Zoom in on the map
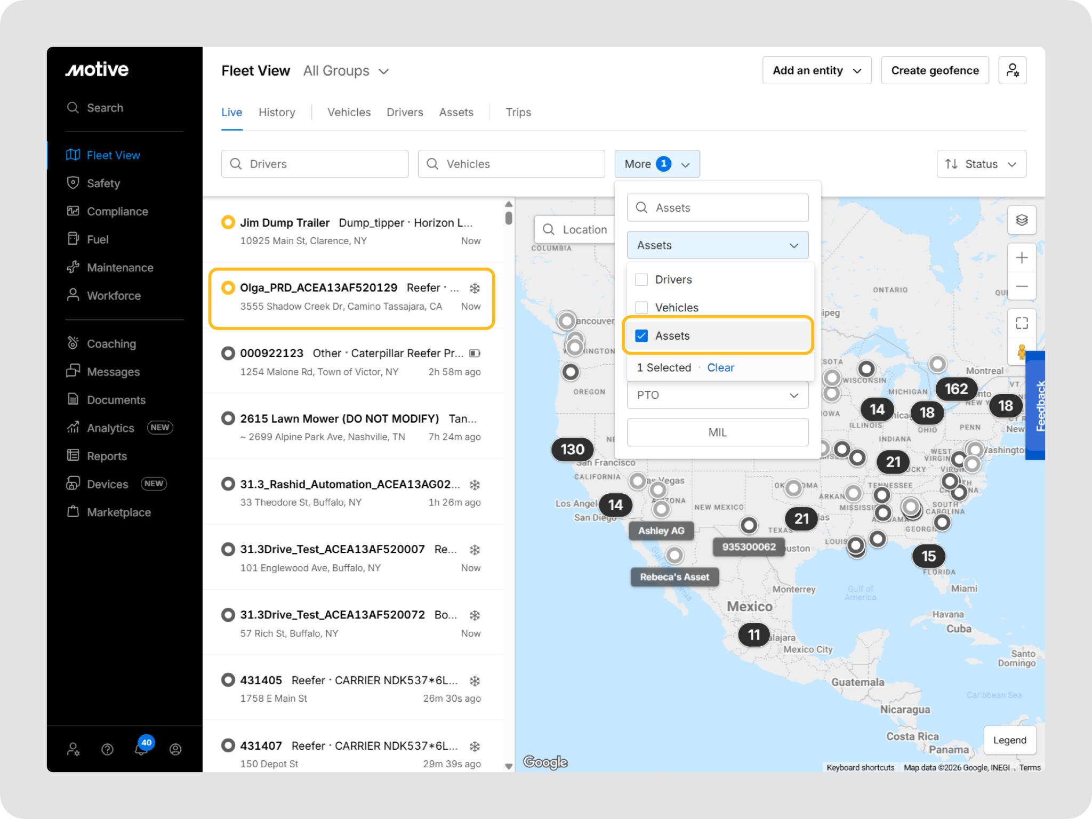The height and width of the screenshot is (819, 1092). point(1021,258)
